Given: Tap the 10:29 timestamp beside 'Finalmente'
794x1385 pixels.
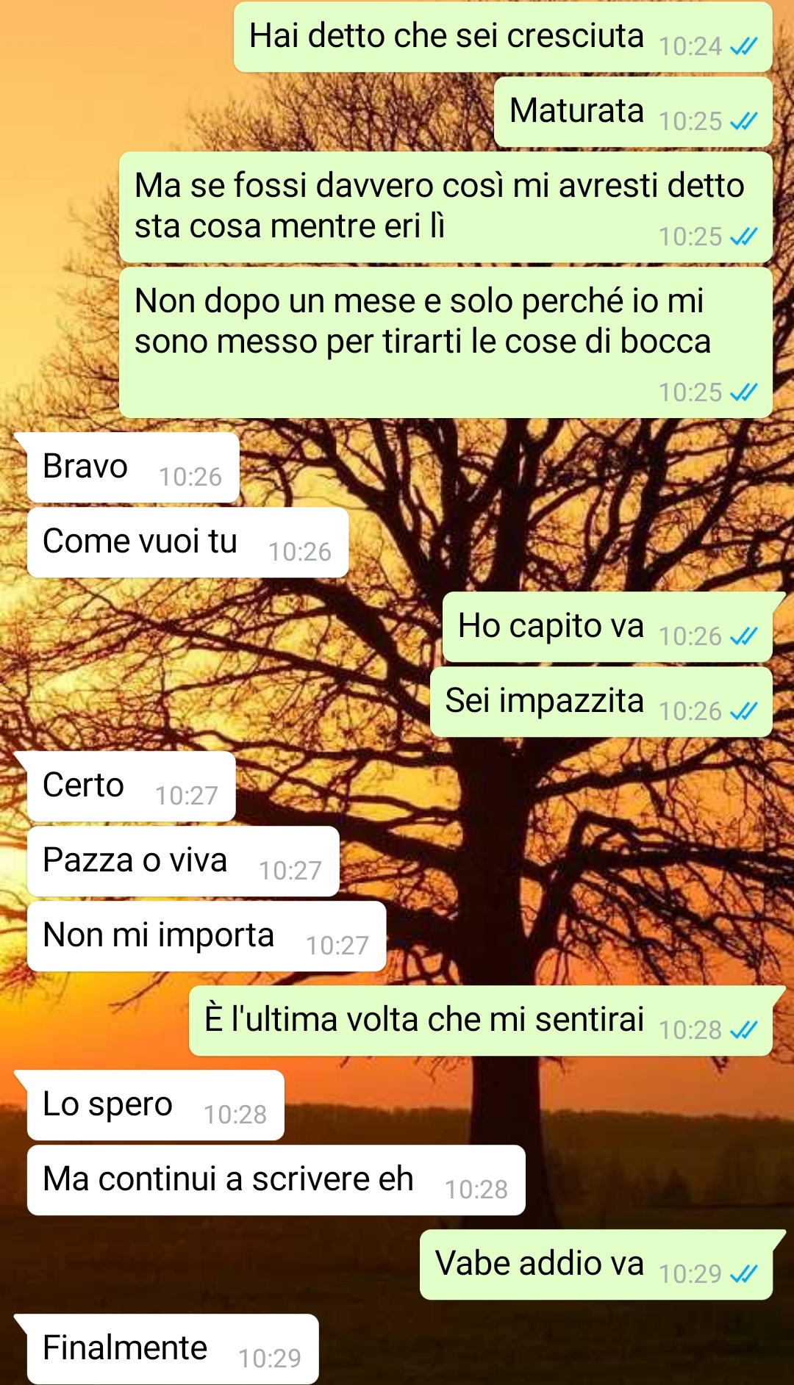Looking at the screenshot, I should coord(270,1359).
